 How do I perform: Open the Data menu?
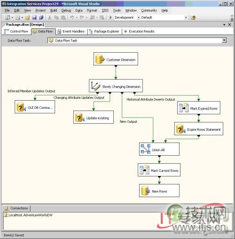79,10
